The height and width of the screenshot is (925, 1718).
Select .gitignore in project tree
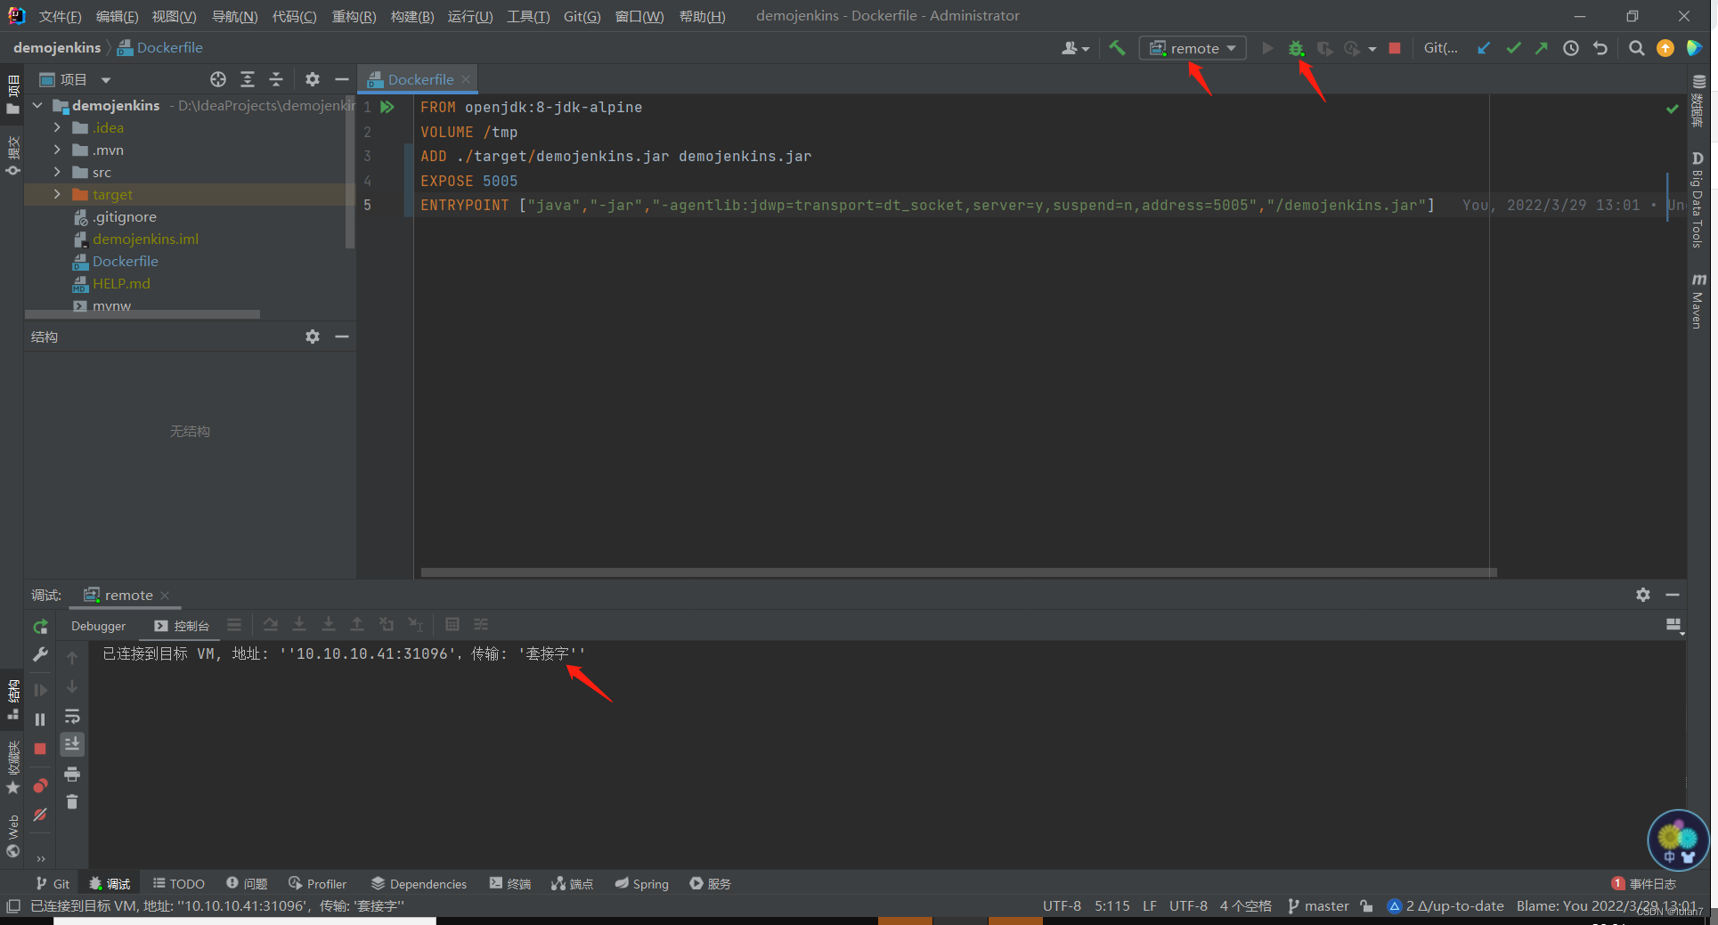coord(124,216)
